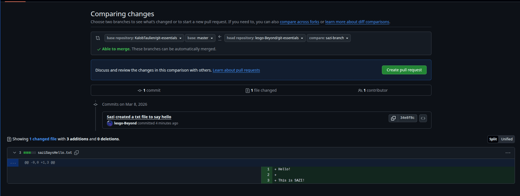Click the saziSaysHello.txt file name
The width and height of the screenshot is (520, 196).
click(x=55, y=153)
